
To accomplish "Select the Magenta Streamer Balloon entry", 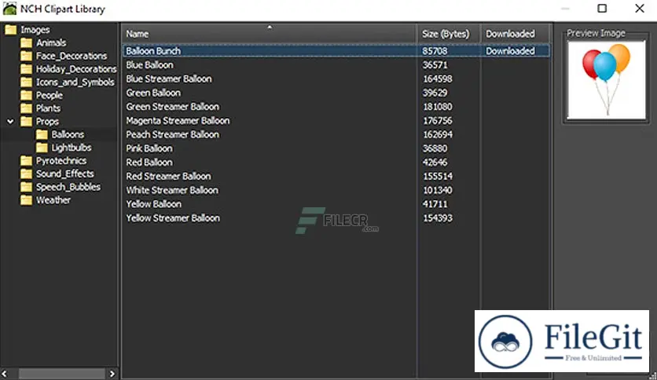I will (178, 121).
